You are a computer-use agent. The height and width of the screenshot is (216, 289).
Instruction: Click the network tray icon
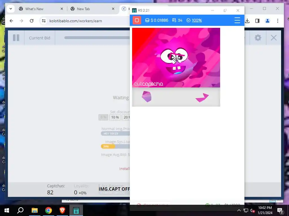246,210
